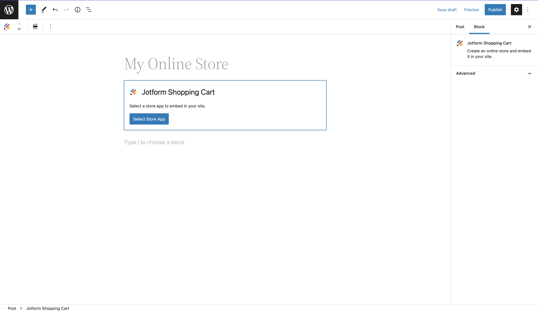Screen dimensions: 538x312
Task: Click the Undo arrow icon
Action: click(x=55, y=9)
